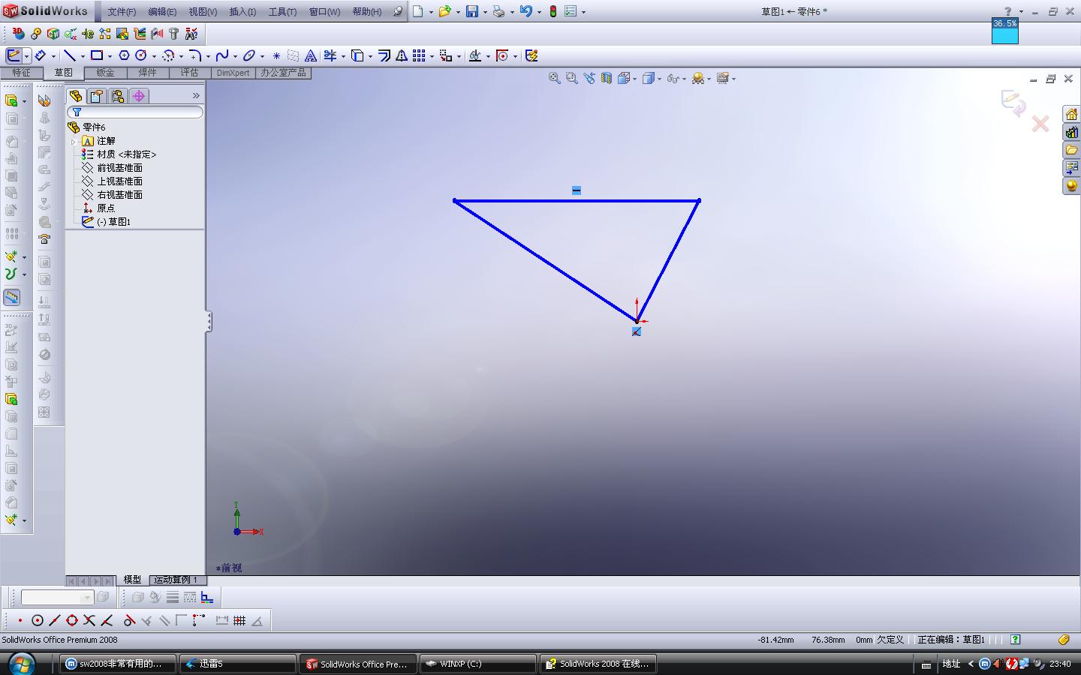Image resolution: width=1081 pixels, height=675 pixels.
Task: Open the DimXpertManager panel tab
Action: click(x=139, y=96)
